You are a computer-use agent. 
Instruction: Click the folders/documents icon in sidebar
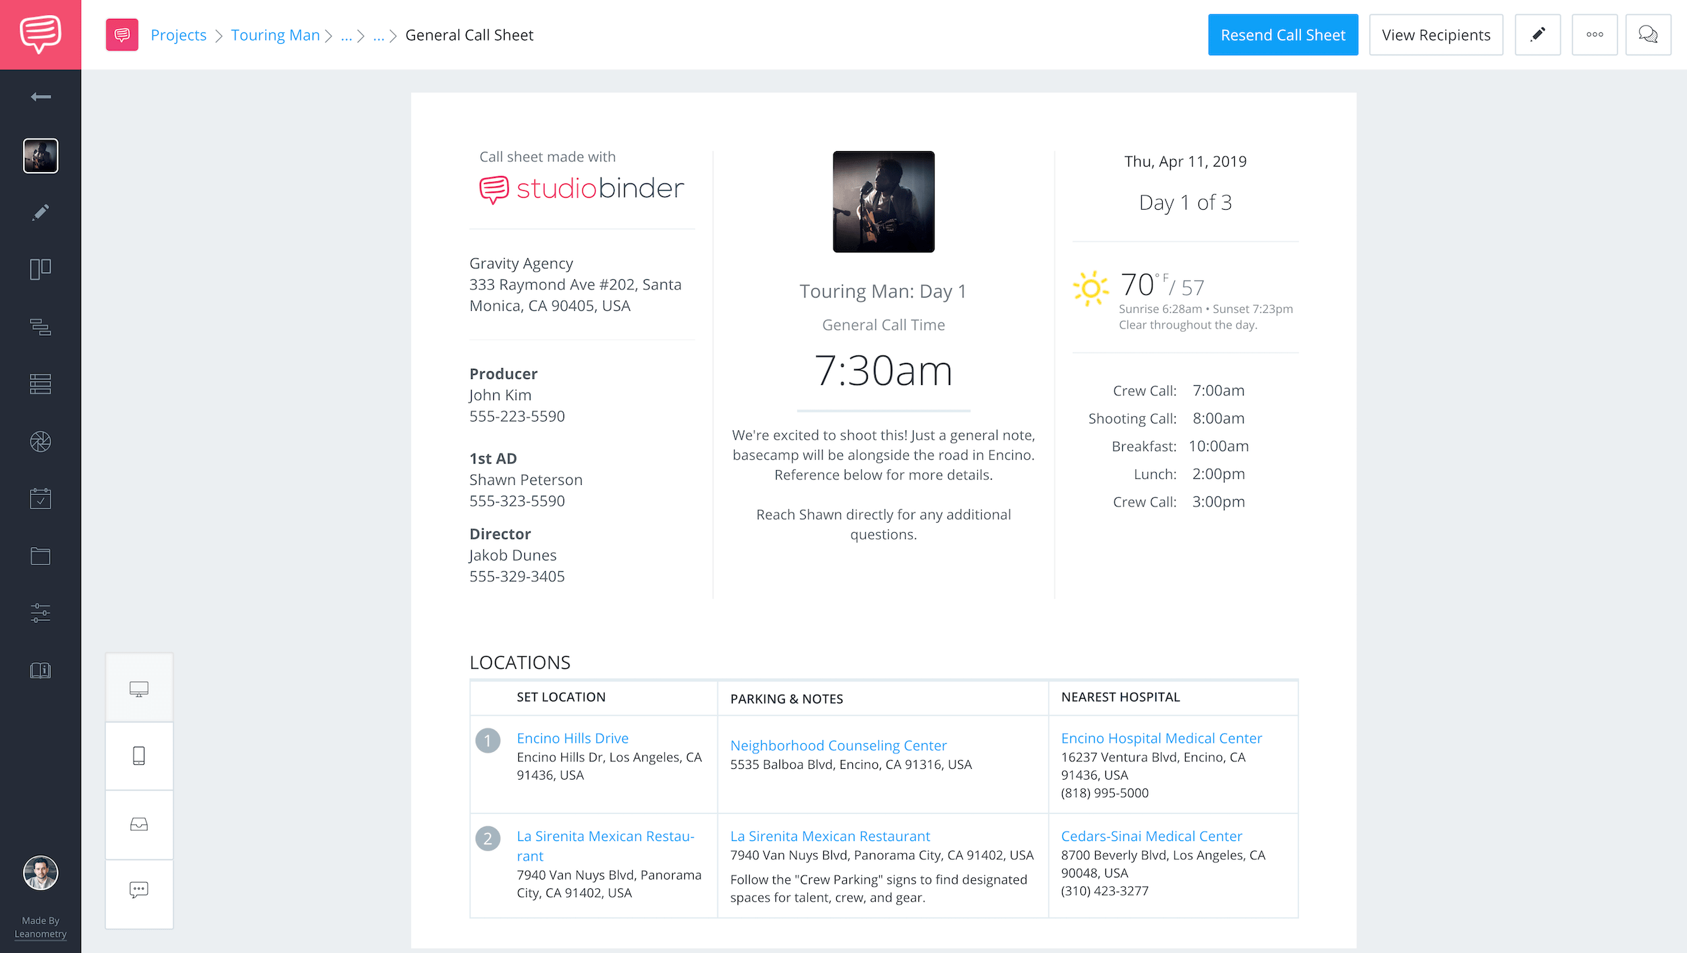click(x=40, y=556)
